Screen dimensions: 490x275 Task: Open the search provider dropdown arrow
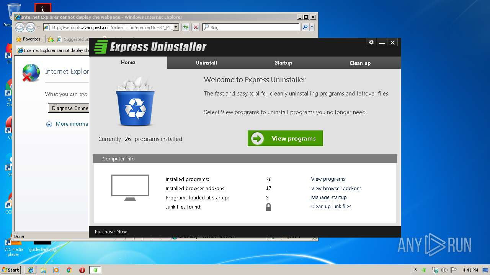[312, 27]
